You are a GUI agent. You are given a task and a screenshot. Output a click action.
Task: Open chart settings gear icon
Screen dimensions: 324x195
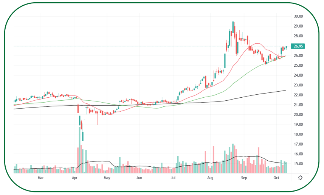coord(300,178)
